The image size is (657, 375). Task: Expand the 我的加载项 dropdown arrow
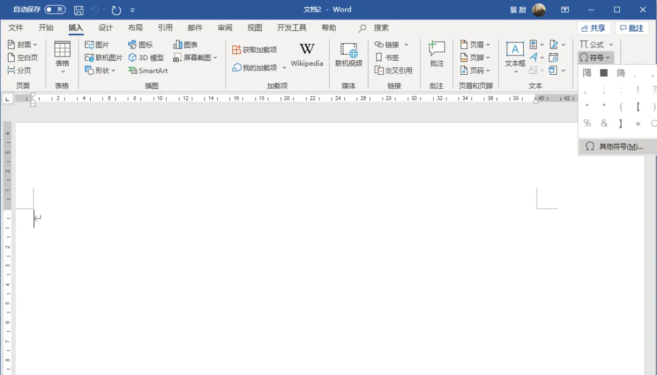pos(284,68)
